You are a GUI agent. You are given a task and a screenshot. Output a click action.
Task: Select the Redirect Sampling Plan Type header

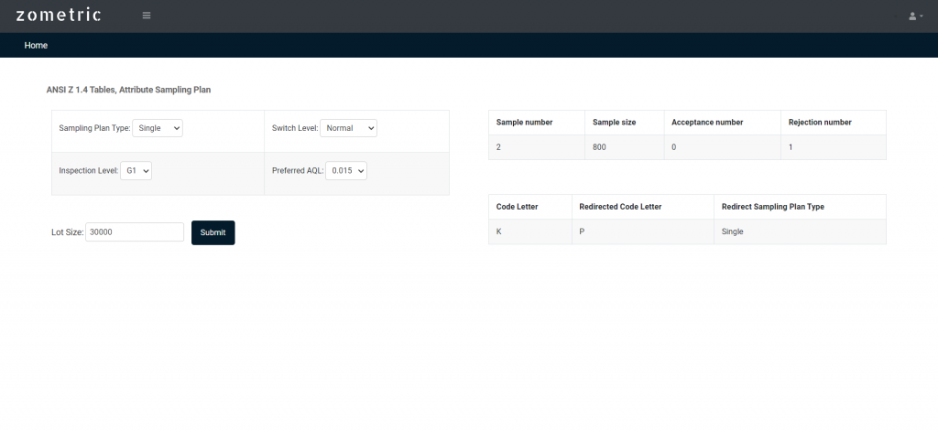(x=772, y=207)
